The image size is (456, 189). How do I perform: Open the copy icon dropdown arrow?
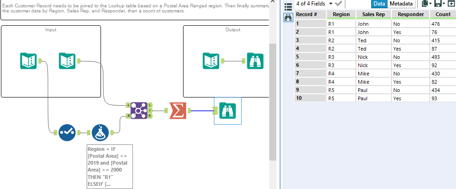(x=431, y=4)
